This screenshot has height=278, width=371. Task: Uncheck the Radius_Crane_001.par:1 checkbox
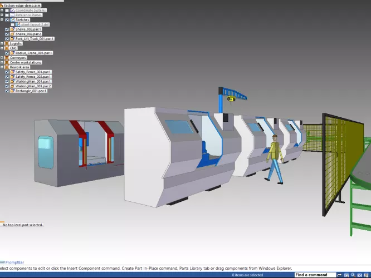[7, 53]
